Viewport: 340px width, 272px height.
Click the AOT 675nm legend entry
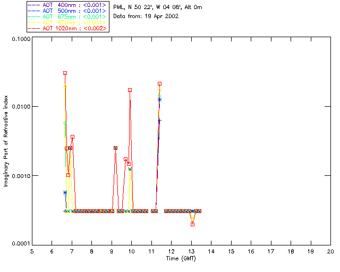point(68,16)
